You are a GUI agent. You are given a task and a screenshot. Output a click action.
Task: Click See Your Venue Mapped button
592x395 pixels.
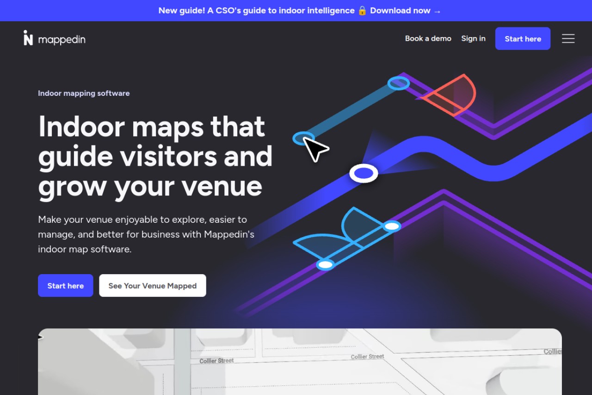point(153,286)
